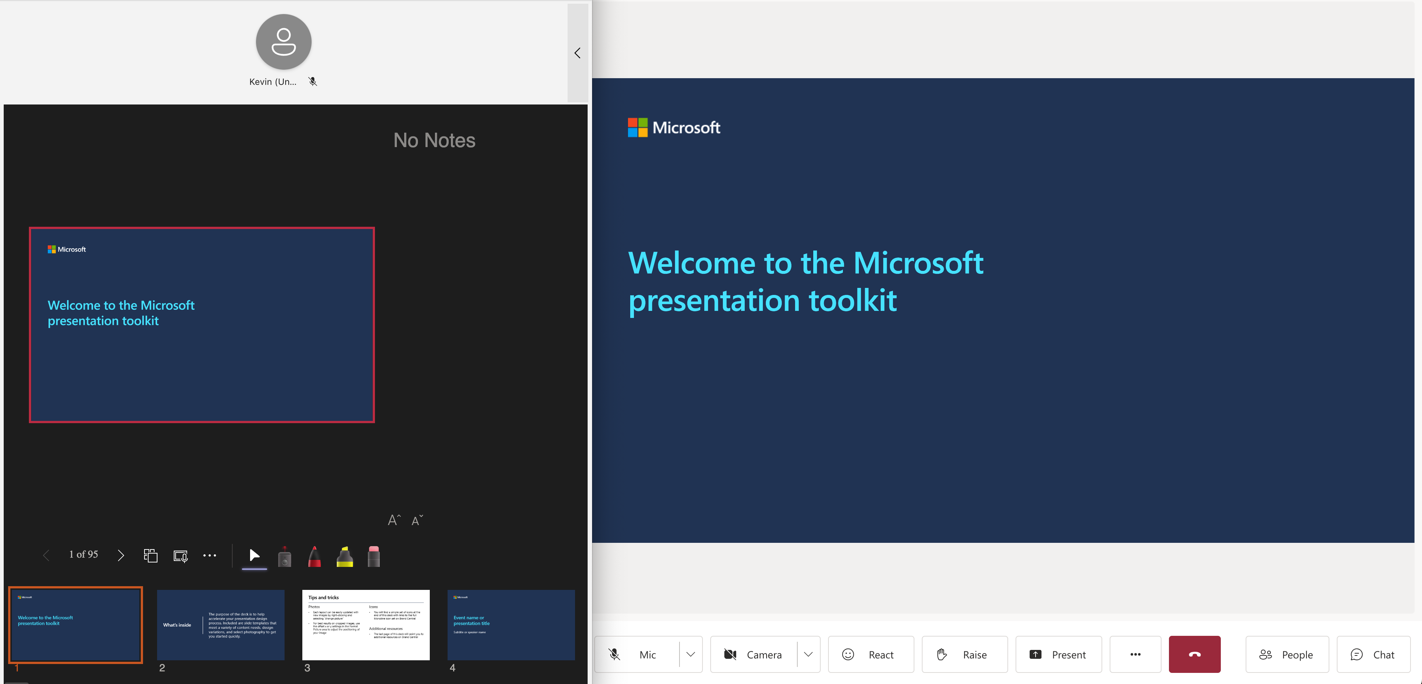Open the Chat panel
The height and width of the screenshot is (684, 1422).
(x=1373, y=655)
